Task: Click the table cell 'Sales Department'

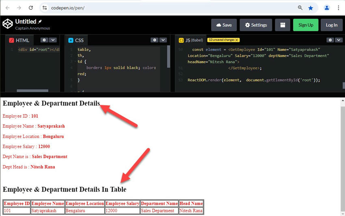Action: (159, 211)
